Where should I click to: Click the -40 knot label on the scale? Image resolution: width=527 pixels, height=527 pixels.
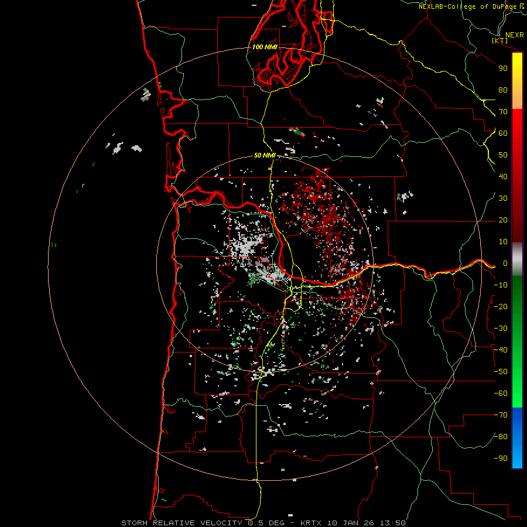(501, 350)
